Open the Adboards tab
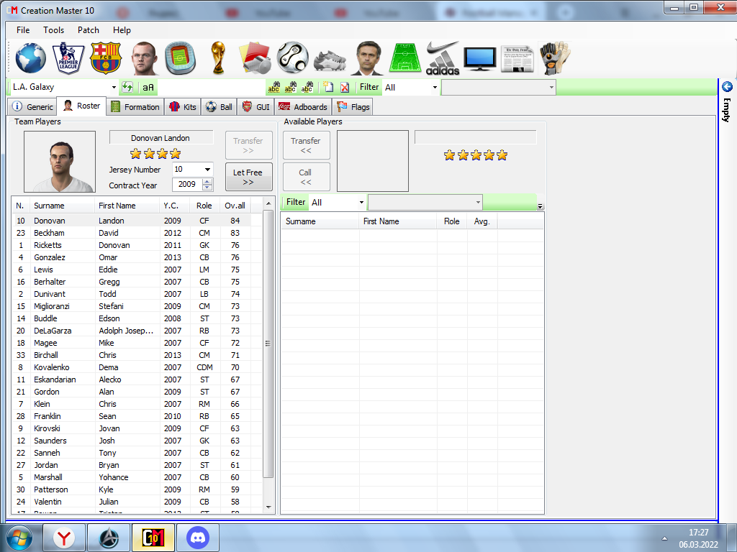Screen dimensions: 737x552 pos(303,106)
